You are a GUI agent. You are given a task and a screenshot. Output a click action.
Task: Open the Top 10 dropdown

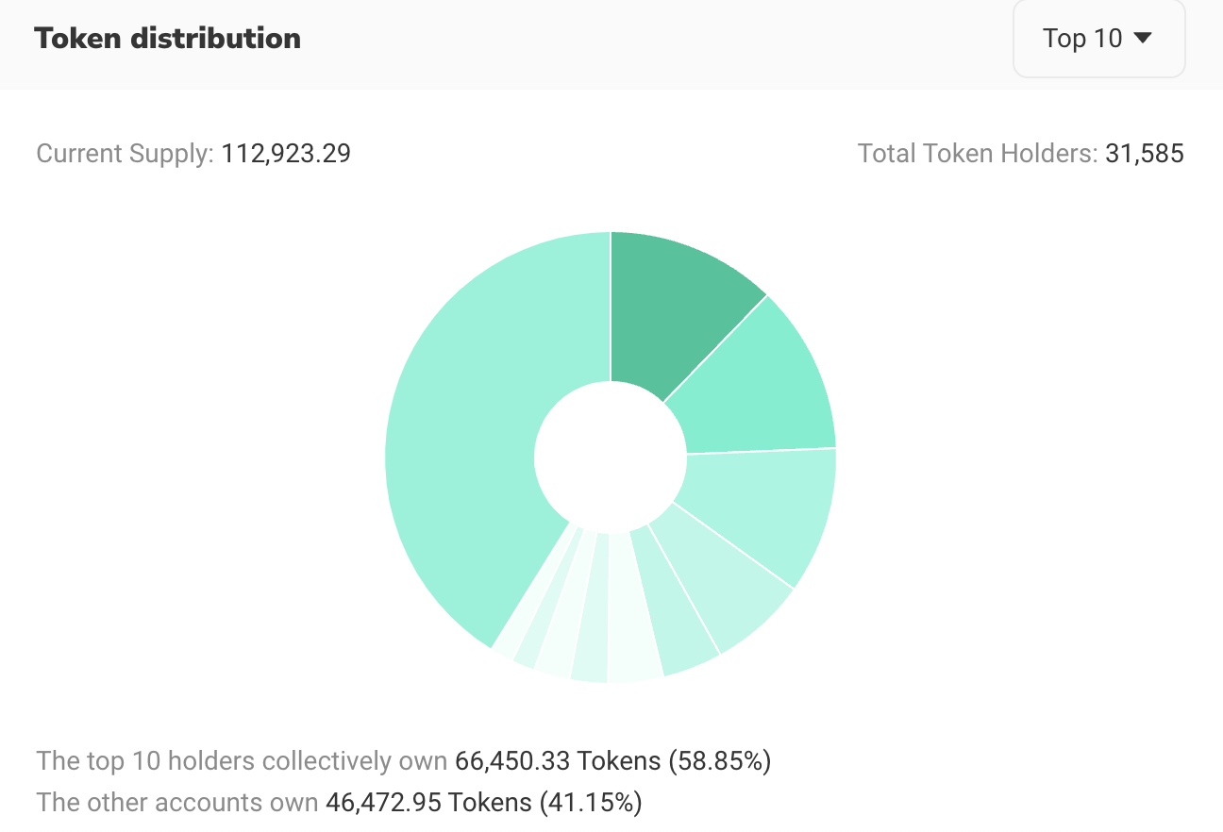pyautogui.click(x=1097, y=39)
